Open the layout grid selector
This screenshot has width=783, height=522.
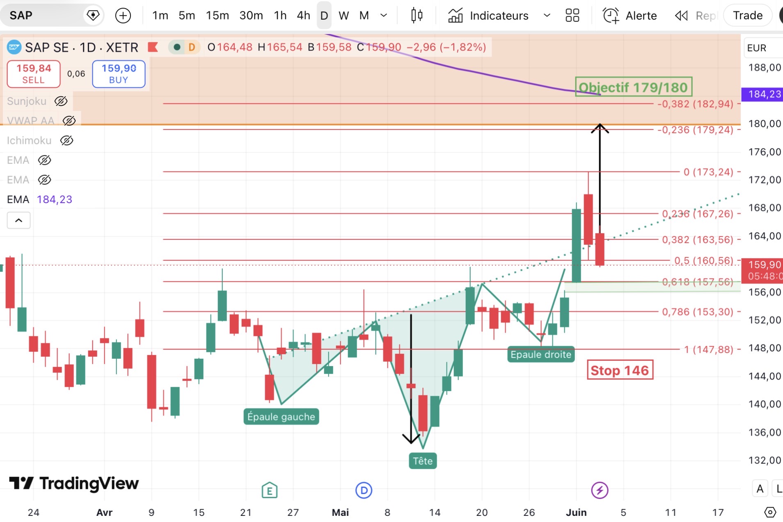pyautogui.click(x=572, y=16)
